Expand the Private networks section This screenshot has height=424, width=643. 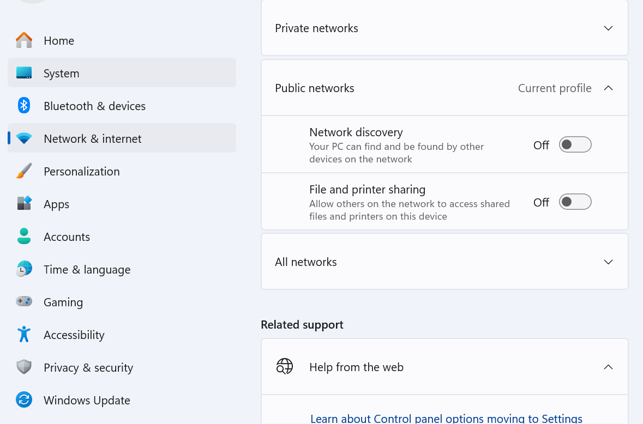608,28
